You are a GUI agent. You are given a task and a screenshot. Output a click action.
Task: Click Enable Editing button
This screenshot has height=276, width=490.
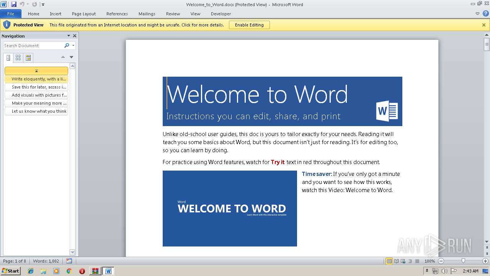[249, 25]
